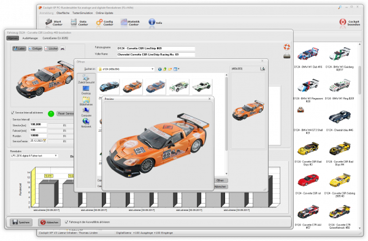
Task: Open the calendar picker for Servicetermin
Action: pos(44,141)
